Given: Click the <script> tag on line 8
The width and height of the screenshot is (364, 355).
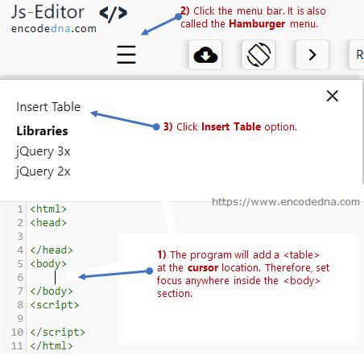Looking at the screenshot, I should pyautogui.click(x=55, y=305).
